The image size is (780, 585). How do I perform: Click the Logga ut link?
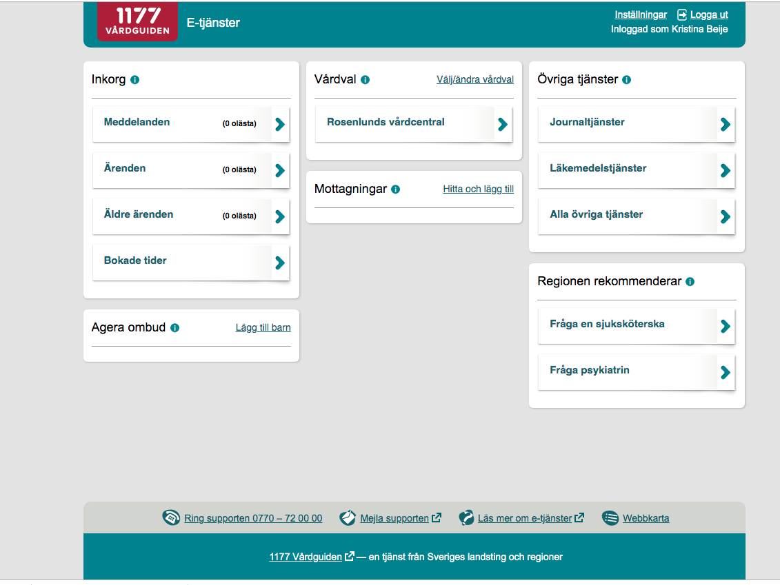click(708, 14)
